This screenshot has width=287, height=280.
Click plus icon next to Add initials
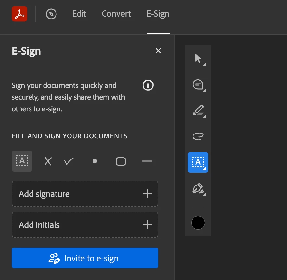[147, 225]
